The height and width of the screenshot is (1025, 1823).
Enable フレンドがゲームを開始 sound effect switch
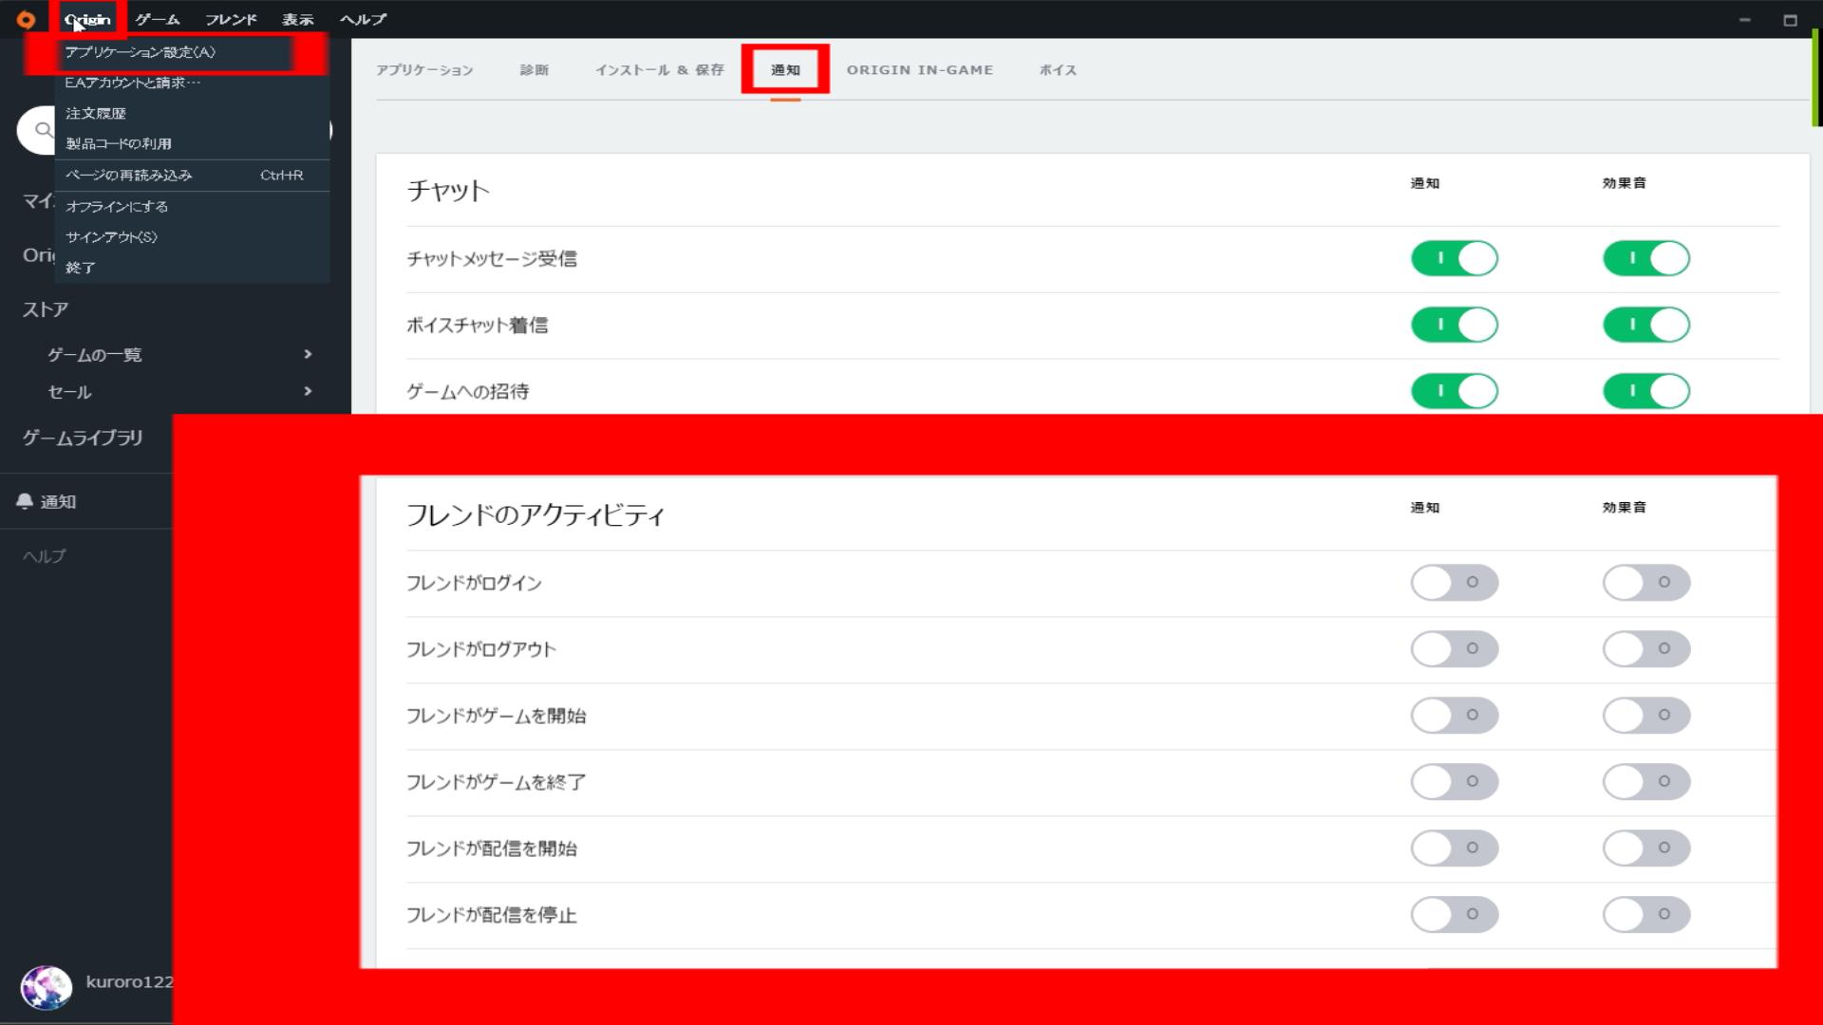coord(1646,716)
